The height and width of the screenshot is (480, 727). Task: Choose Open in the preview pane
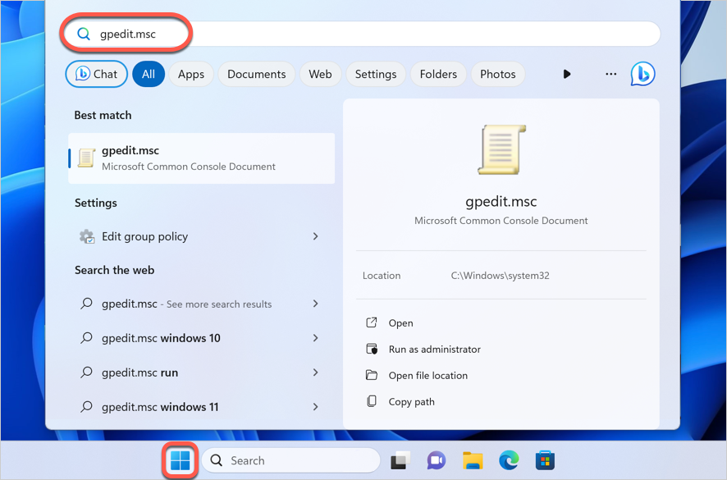click(400, 323)
